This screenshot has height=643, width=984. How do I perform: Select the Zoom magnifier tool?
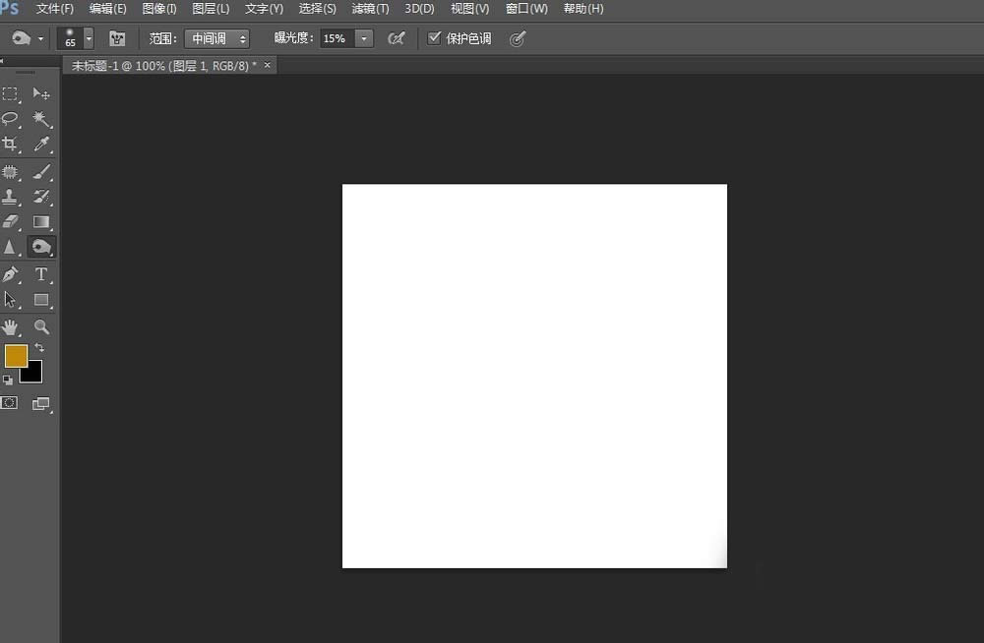(41, 326)
